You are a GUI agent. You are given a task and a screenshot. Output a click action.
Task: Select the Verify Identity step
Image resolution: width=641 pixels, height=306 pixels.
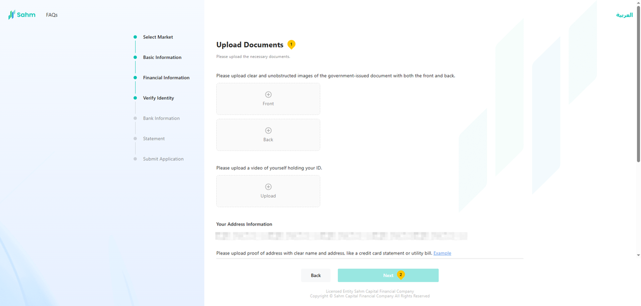pos(158,98)
